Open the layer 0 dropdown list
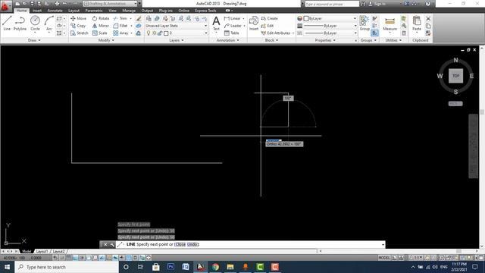The image size is (485, 273). (206, 33)
